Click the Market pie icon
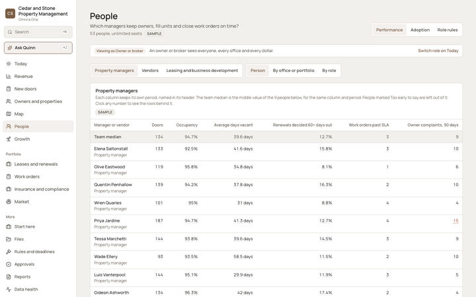The height and width of the screenshot is (297, 476). (9, 201)
